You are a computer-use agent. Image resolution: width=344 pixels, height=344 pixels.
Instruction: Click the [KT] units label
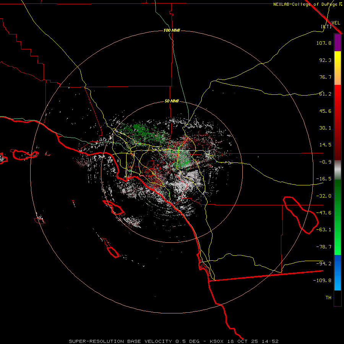pos(326,26)
